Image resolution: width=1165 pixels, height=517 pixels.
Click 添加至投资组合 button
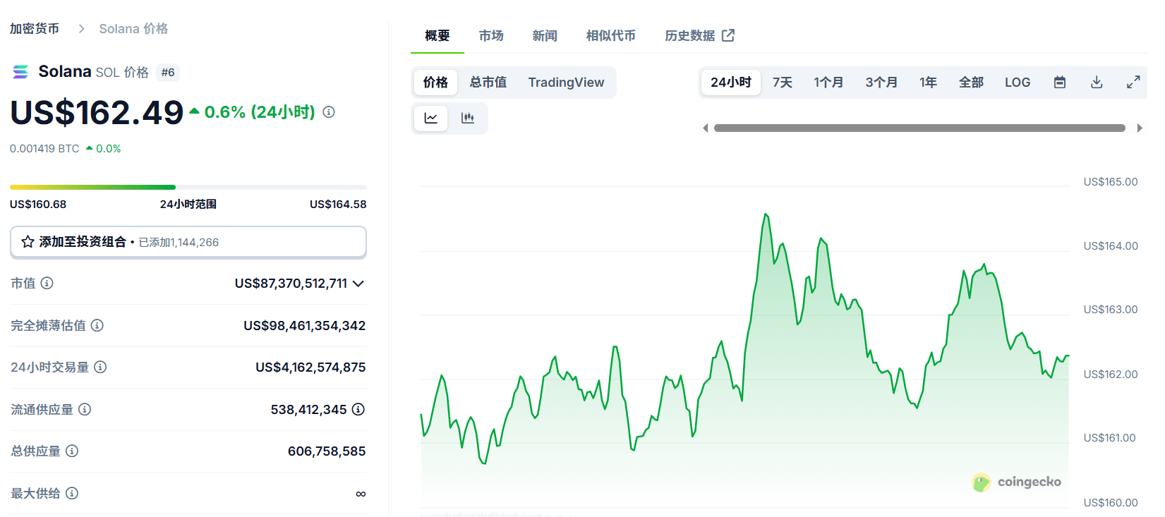tap(188, 242)
